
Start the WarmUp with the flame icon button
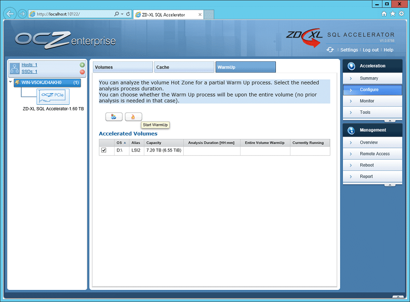[x=133, y=117]
